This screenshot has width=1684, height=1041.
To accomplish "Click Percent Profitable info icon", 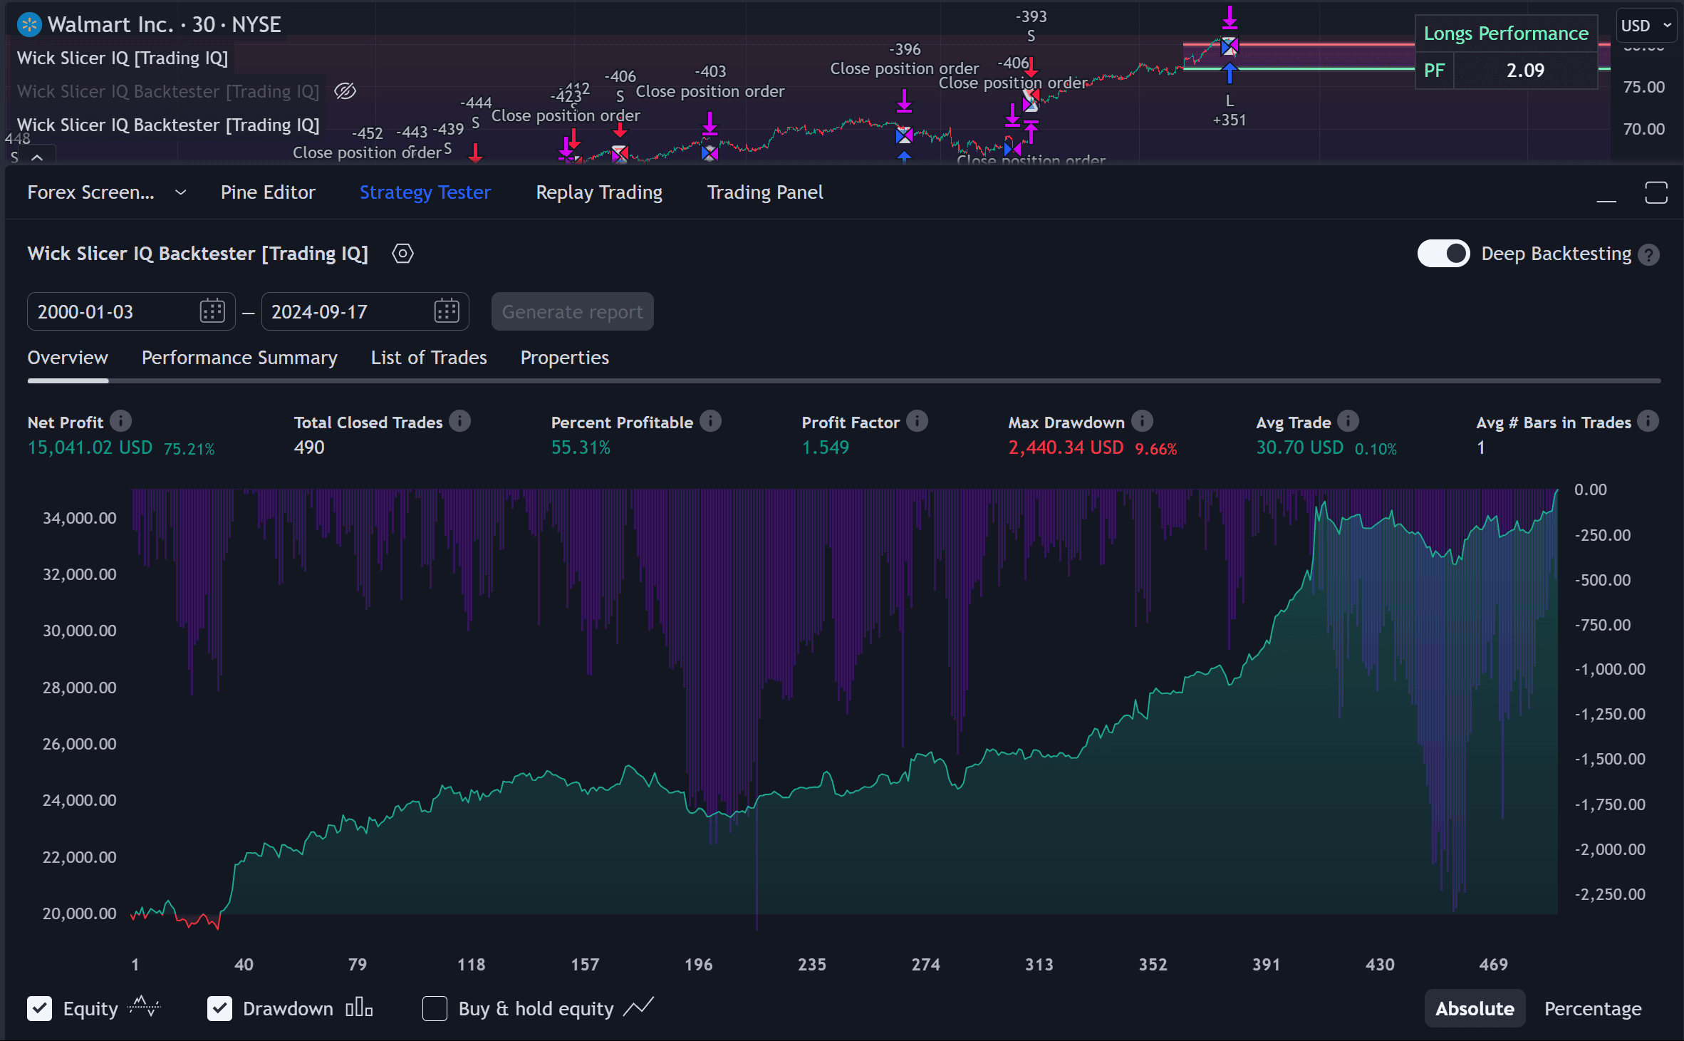I will point(710,422).
